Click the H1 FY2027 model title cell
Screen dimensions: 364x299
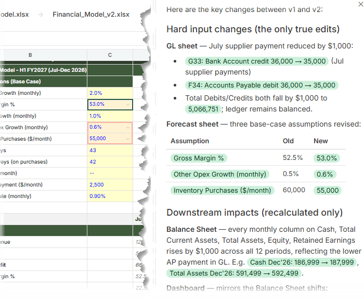pos(43,70)
